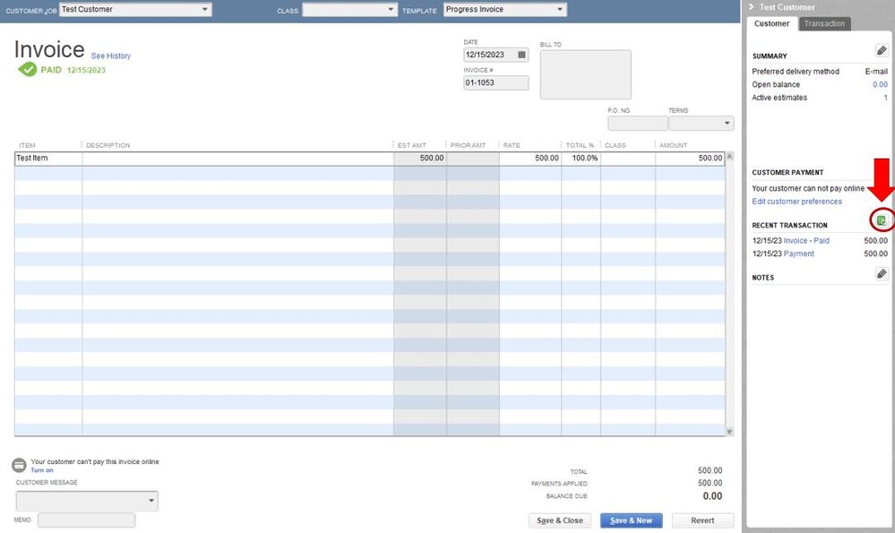The height and width of the screenshot is (533, 895).
Task: Select the Test Item cell
Action: pyautogui.click(x=48, y=158)
